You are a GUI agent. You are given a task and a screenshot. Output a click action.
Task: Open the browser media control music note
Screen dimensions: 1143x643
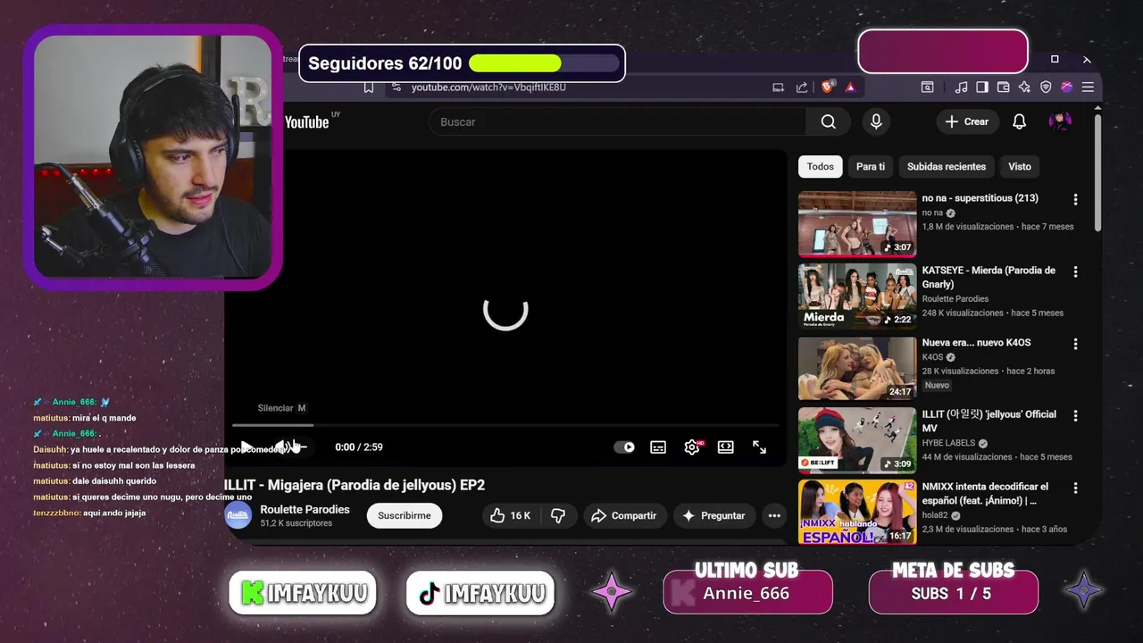pos(961,88)
